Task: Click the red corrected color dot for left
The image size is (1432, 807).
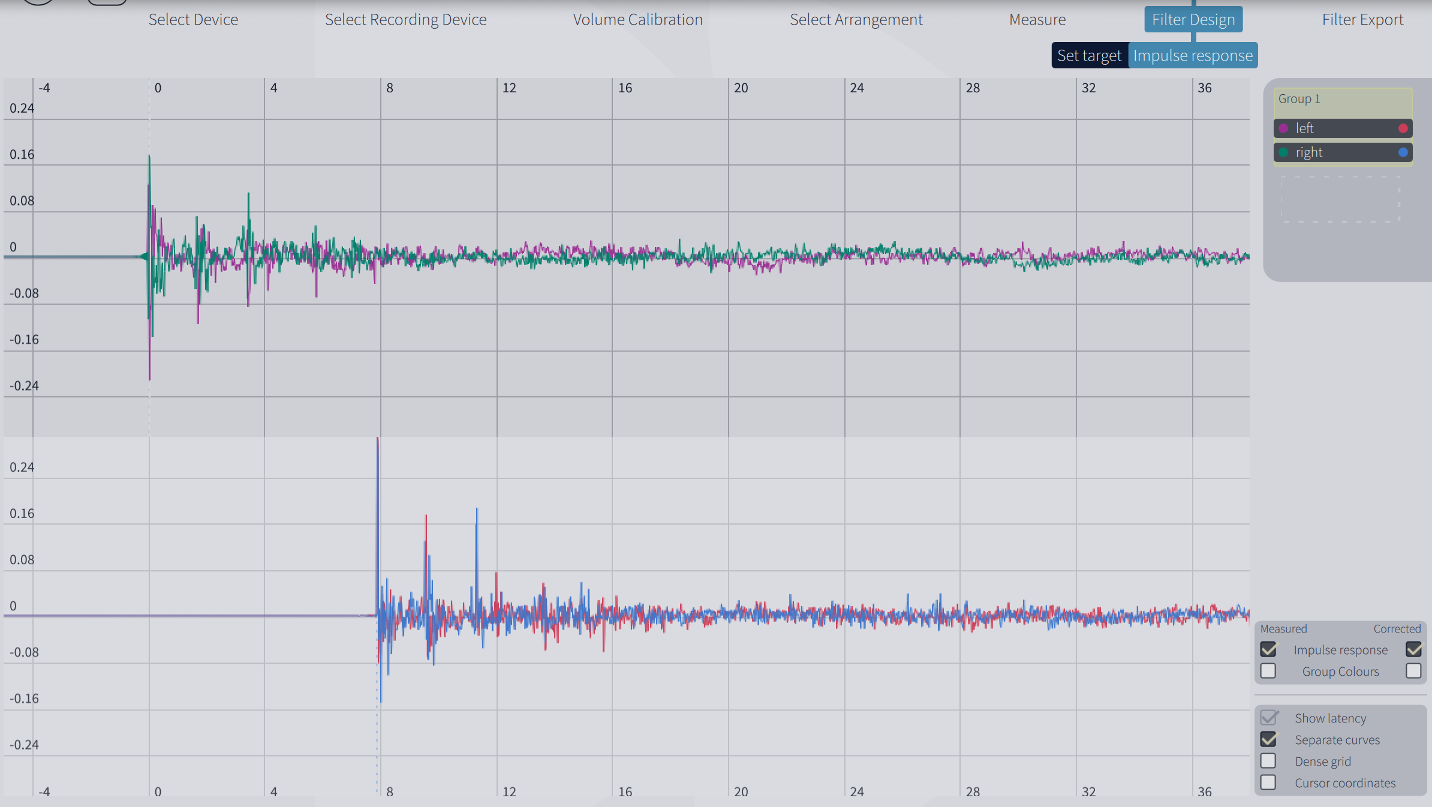Action: [x=1403, y=128]
